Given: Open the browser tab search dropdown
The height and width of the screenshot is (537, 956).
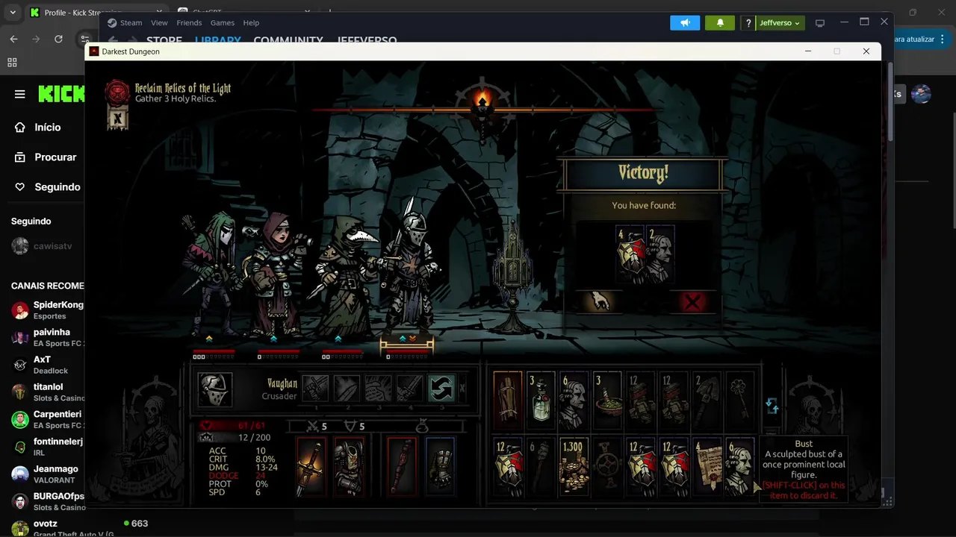Looking at the screenshot, I should coord(13,13).
